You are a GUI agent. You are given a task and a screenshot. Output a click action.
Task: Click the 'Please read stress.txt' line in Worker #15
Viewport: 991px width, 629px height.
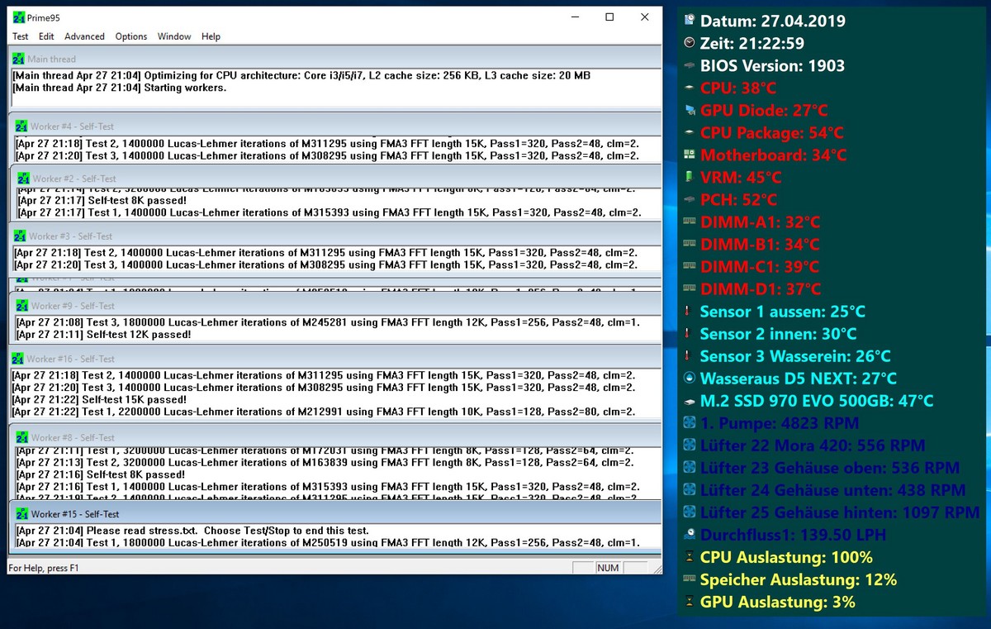coord(192,530)
